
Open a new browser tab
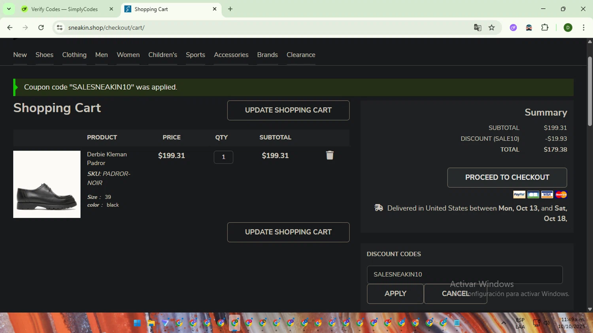coord(230,9)
